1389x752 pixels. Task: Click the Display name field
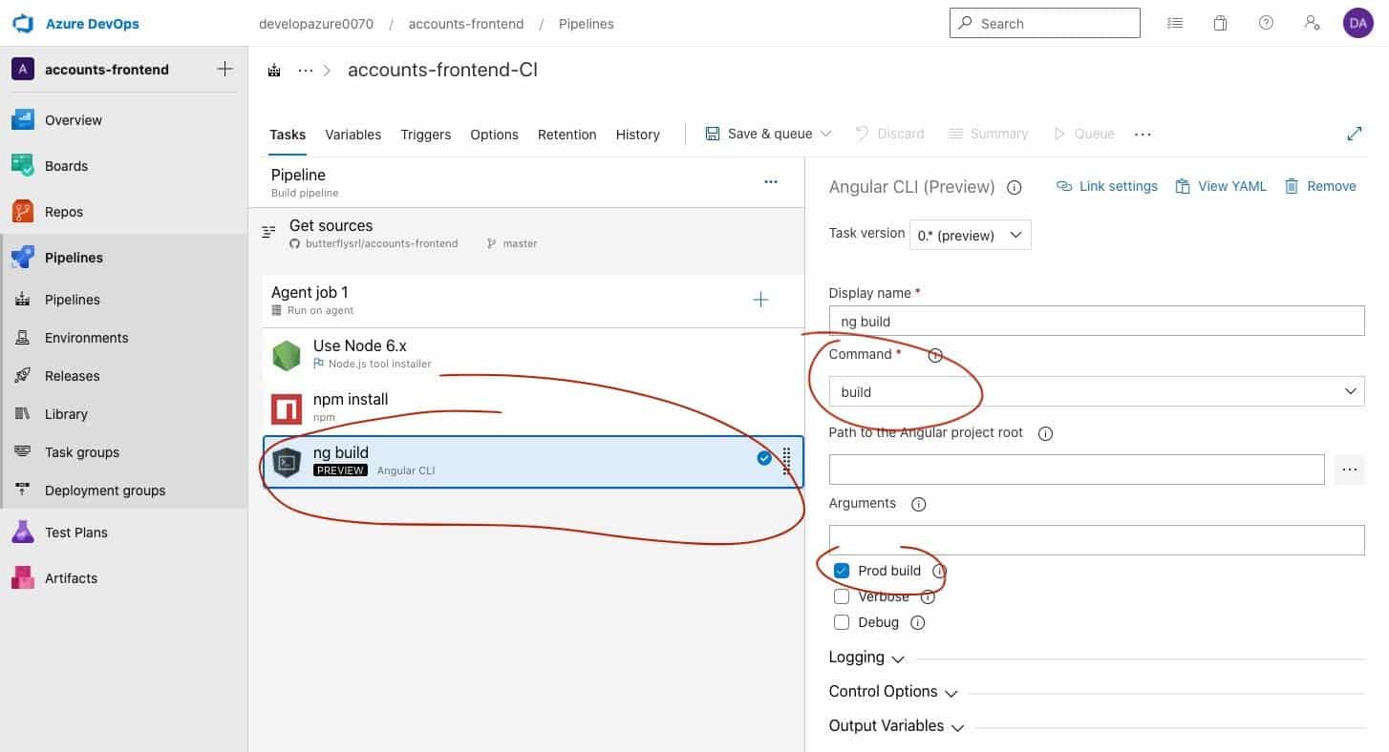(x=1097, y=321)
